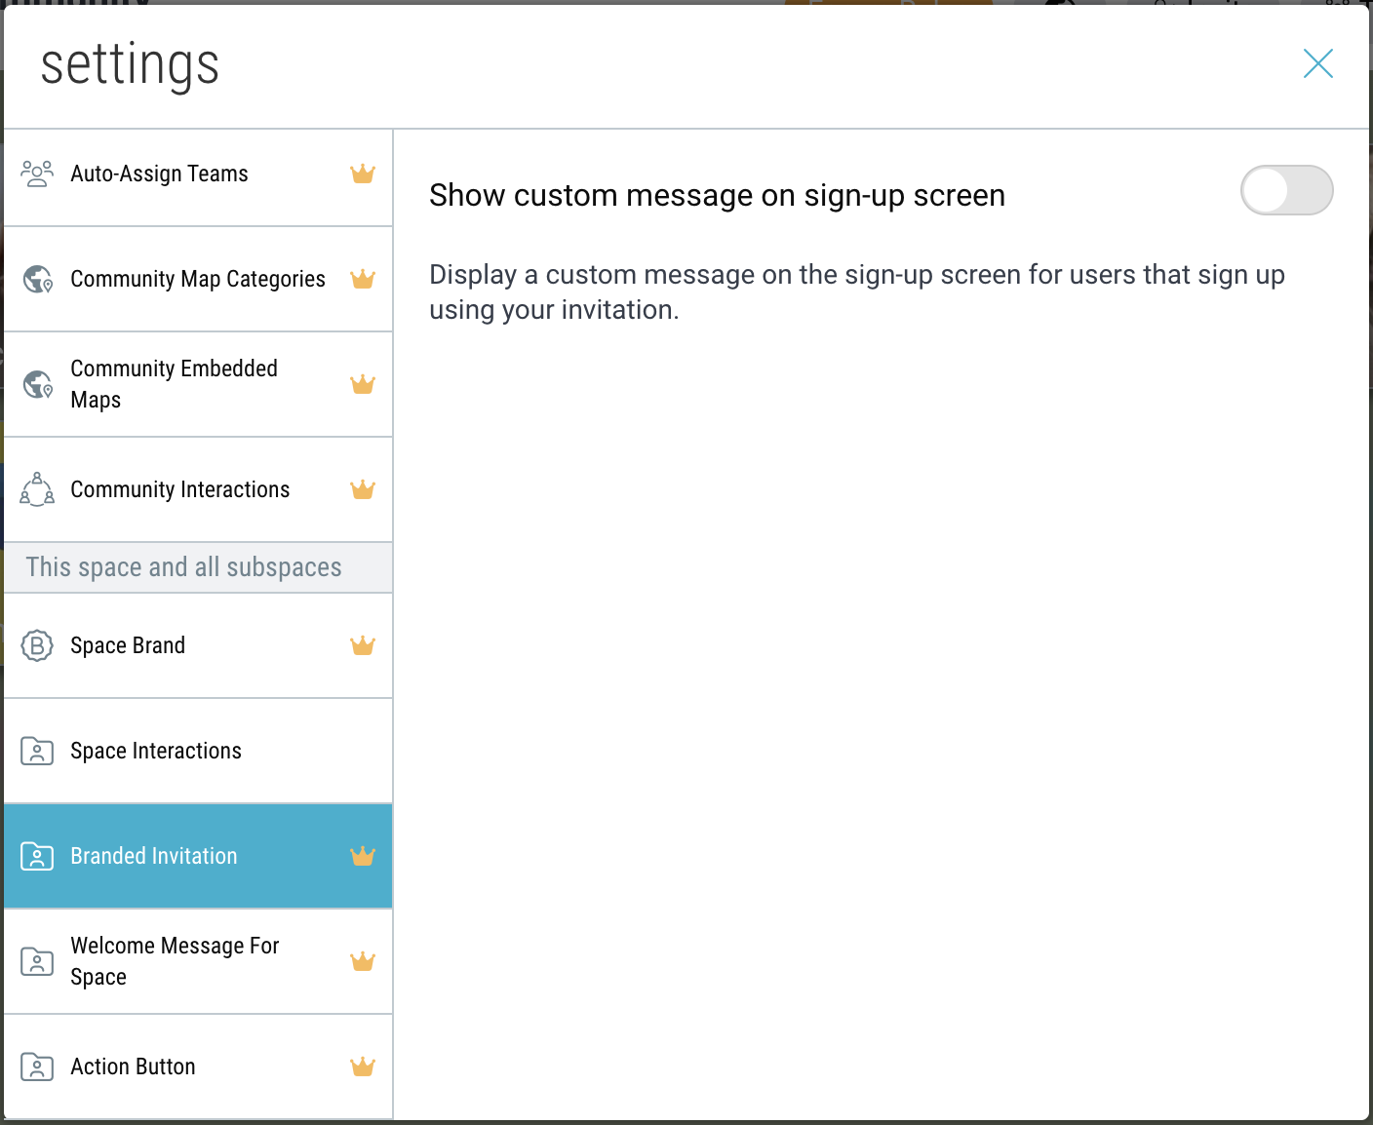Click crown icon next to Auto-Assign Teams
This screenshot has width=1373, height=1125.
[363, 174]
